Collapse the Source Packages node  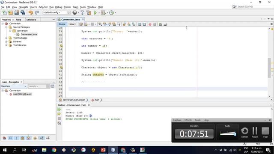click(x=6, y=27)
